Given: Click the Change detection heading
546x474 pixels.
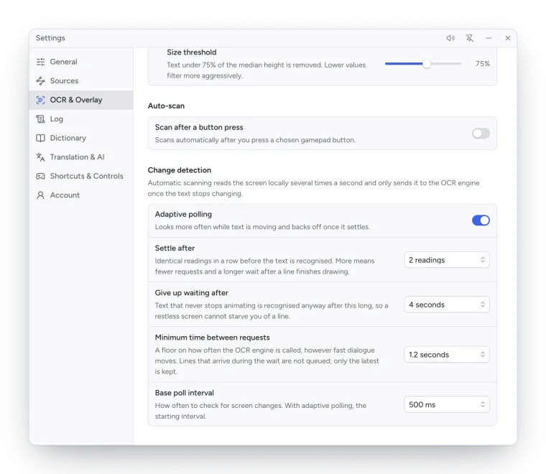Looking at the screenshot, I should [180, 170].
